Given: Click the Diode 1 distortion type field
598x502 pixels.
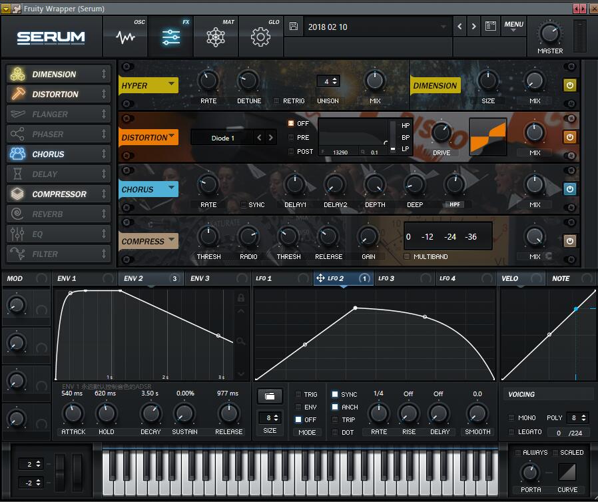Looking at the screenshot, I should pyautogui.click(x=222, y=138).
